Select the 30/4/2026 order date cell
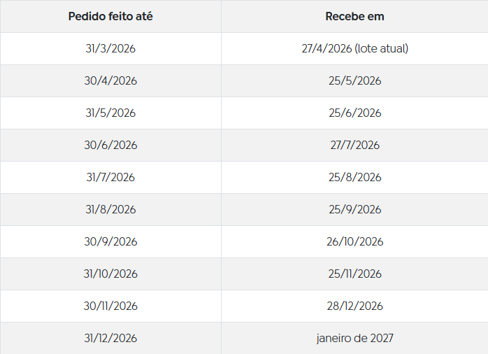The image size is (488, 354). point(110,80)
